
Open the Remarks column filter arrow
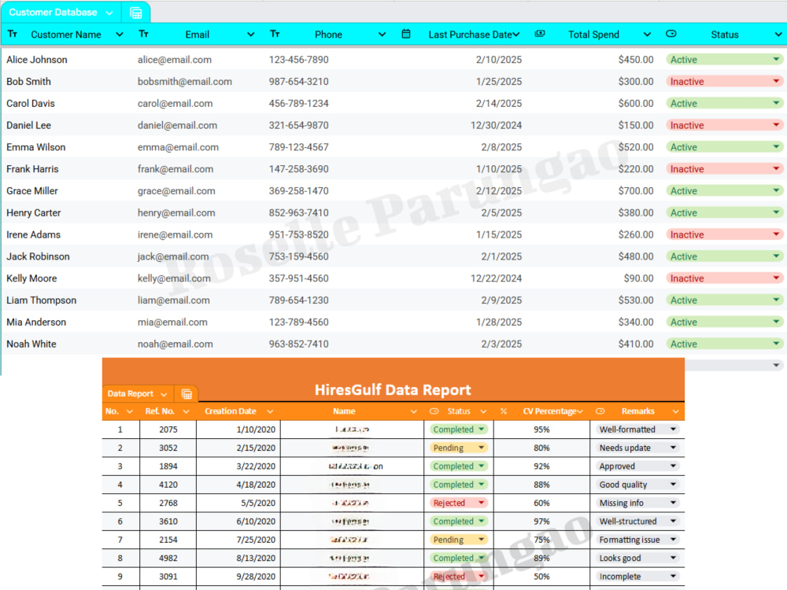(675, 412)
